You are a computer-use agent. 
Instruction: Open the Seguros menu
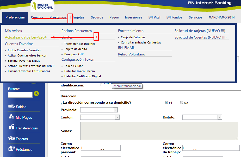[x=97, y=17]
